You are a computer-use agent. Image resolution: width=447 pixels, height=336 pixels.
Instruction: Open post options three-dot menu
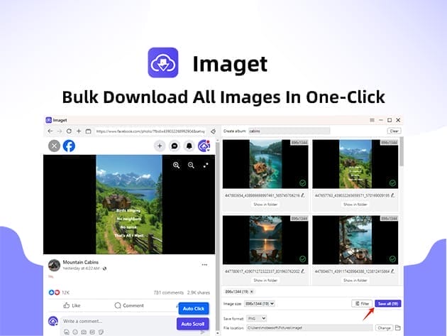(204, 265)
